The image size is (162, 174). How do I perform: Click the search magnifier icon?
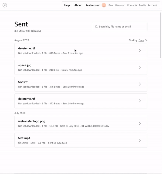(x=96, y=27)
